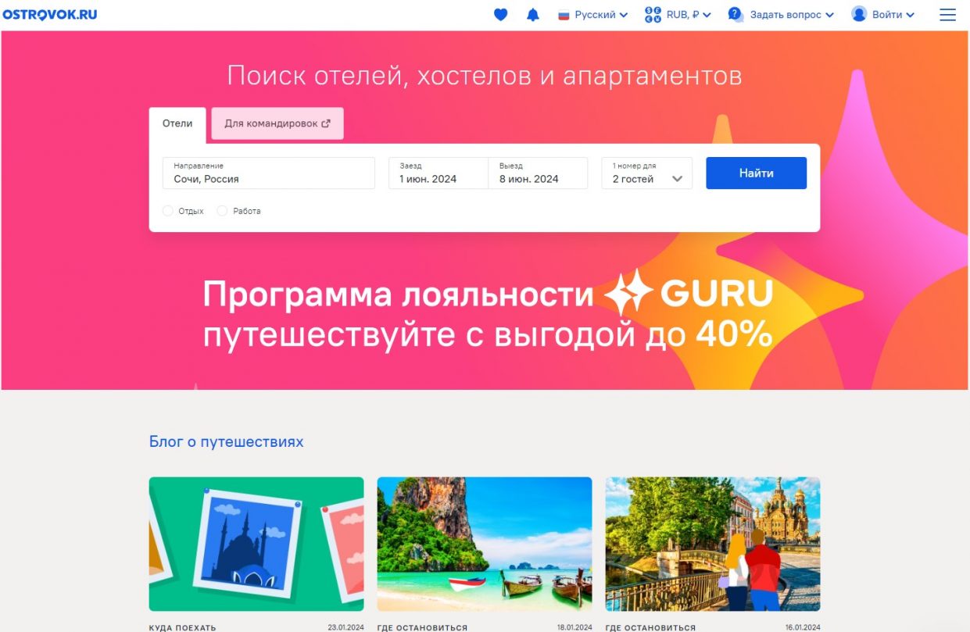The image size is (970, 632).
Task: Go home via the Ostrovok.ru logo
Action: [51, 15]
